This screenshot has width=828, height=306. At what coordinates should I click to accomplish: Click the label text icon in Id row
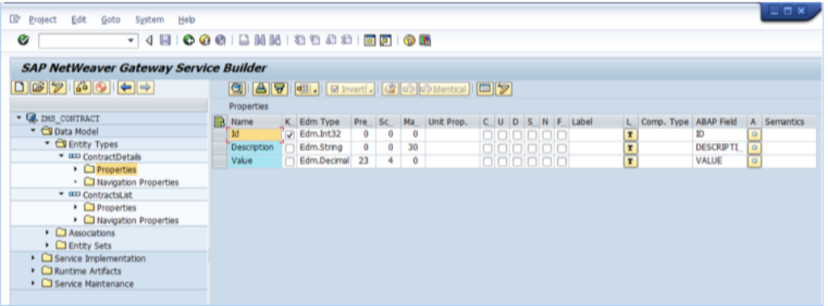click(629, 135)
